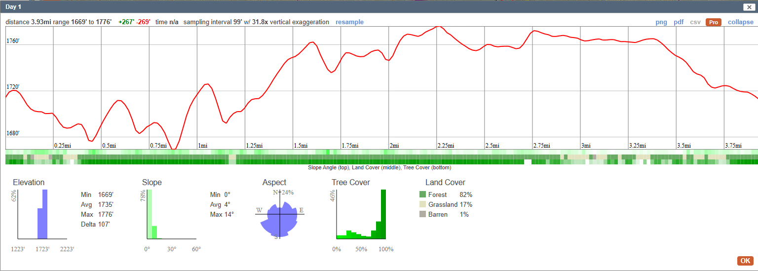Click the 1720' elevation axis label
This screenshot has width=758, height=271.
[x=13, y=87]
